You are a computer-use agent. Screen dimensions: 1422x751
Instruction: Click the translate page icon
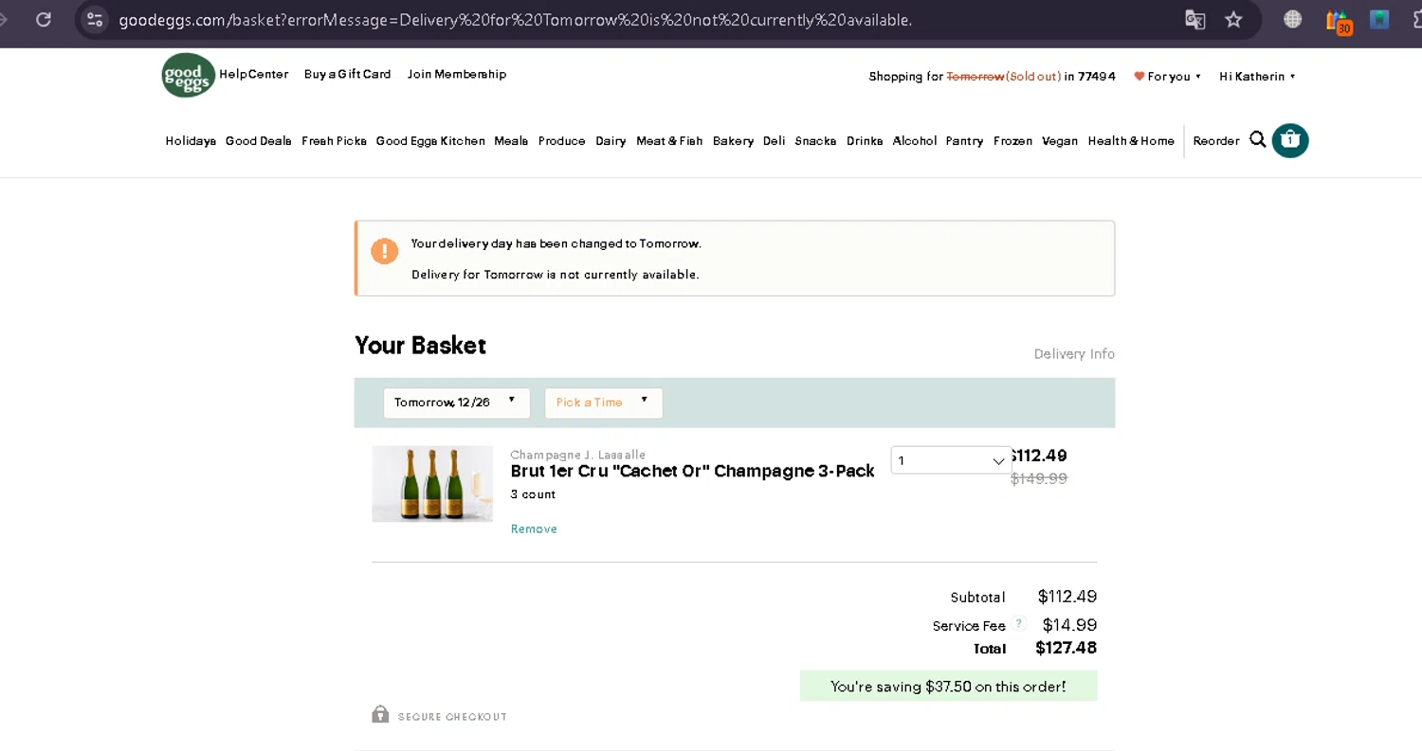click(x=1194, y=19)
